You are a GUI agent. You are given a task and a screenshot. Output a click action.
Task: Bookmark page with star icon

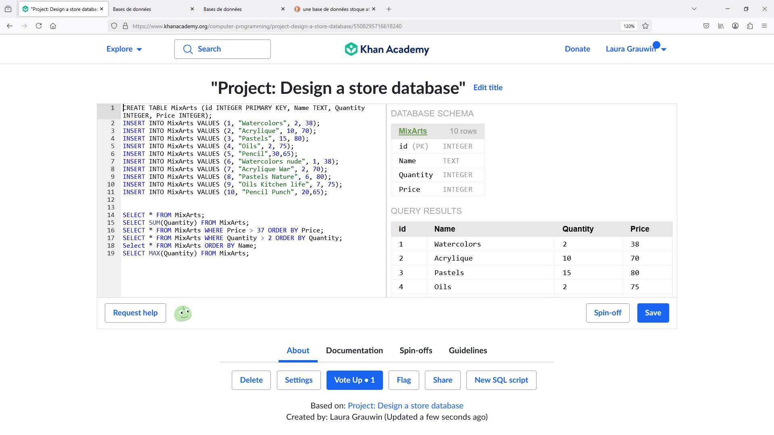tap(645, 26)
